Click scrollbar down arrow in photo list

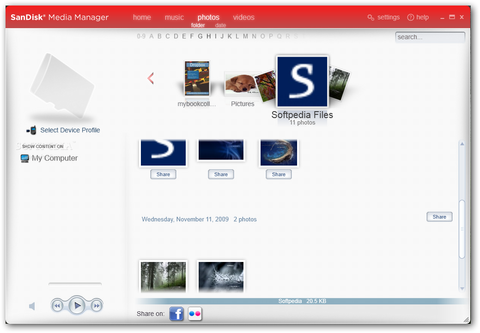tap(462, 288)
